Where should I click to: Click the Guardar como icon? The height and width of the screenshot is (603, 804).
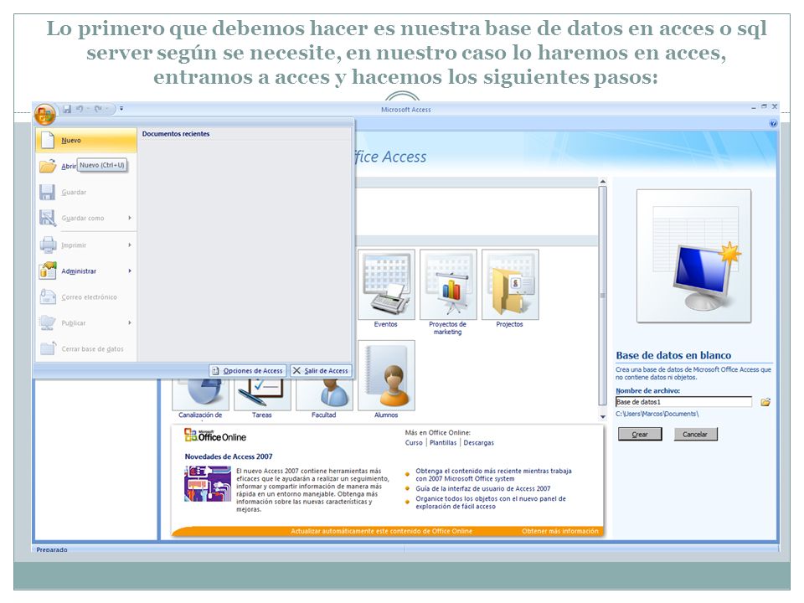pyautogui.click(x=47, y=218)
